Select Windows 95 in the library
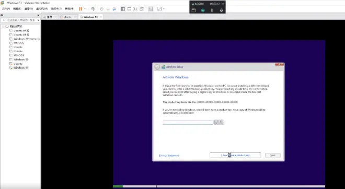Screen dimensions: 345x189 [x=21, y=60]
